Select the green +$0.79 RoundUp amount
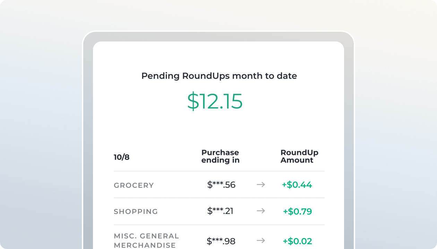 pyautogui.click(x=297, y=211)
